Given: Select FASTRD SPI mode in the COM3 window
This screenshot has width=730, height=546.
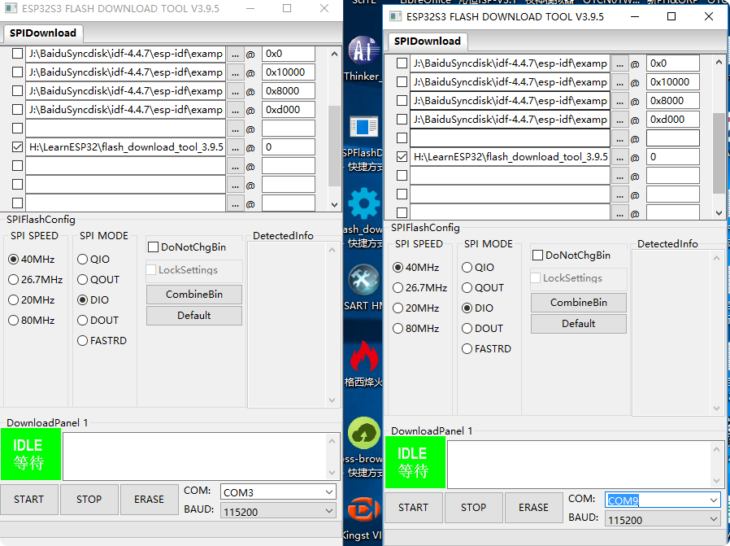Looking at the screenshot, I should point(102,341).
